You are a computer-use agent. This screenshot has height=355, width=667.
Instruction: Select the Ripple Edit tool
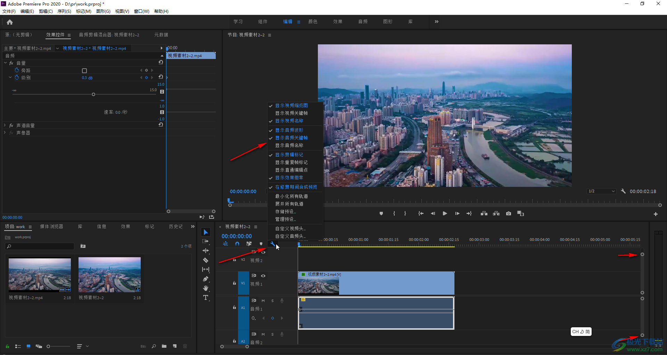coord(206,251)
